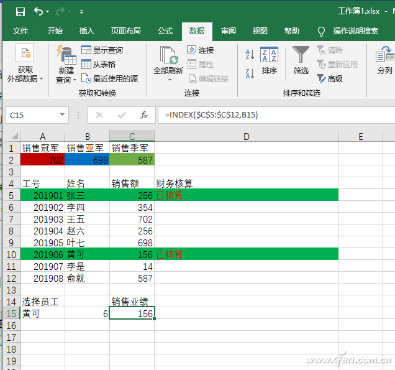Switch to the 帮助 ribbon tab
Screen dimensions: 395x370
click(292, 31)
